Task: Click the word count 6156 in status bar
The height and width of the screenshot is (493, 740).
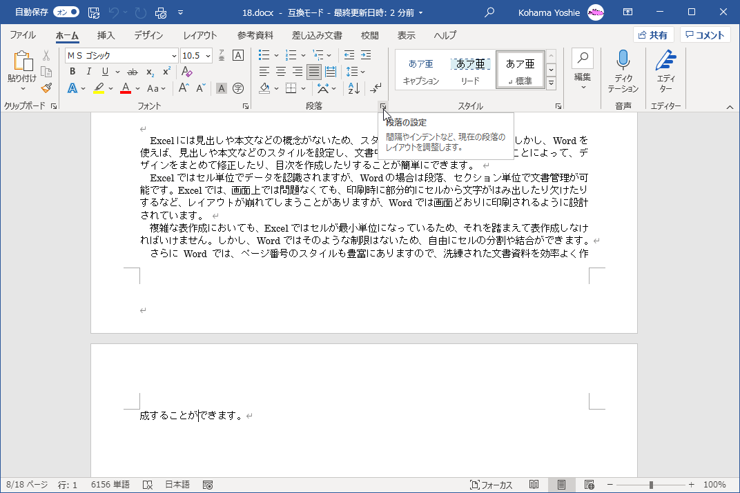Action: tap(110, 485)
